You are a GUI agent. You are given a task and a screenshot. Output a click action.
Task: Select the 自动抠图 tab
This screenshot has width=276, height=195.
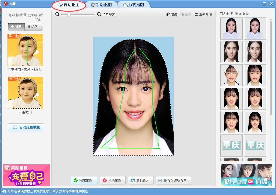coord(69,5)
